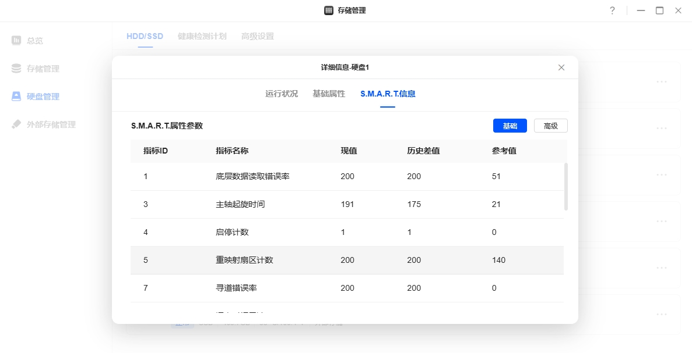The width and height of the screenshot is (692, 353).
Task: Select the 主轴起旋时间 row
Action: [347, 204]
